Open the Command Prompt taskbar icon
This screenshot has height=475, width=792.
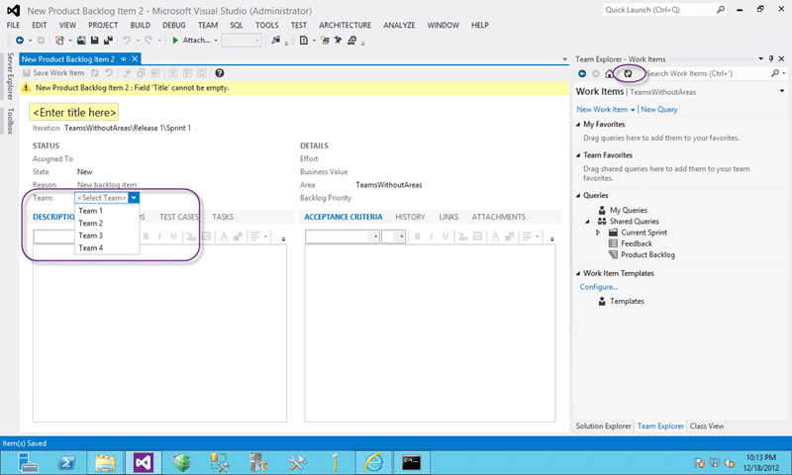click(x=411, y=462)
